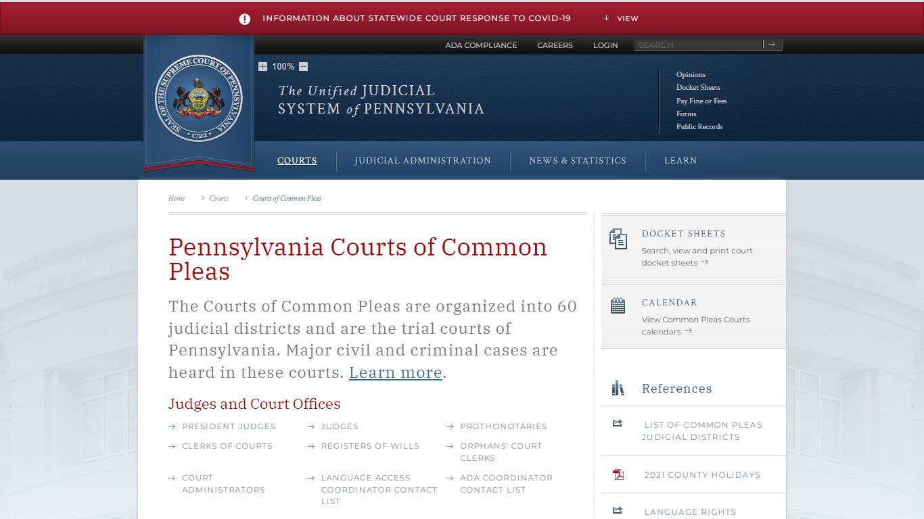Open the News & Statistics menu

(x=578, y=161)
